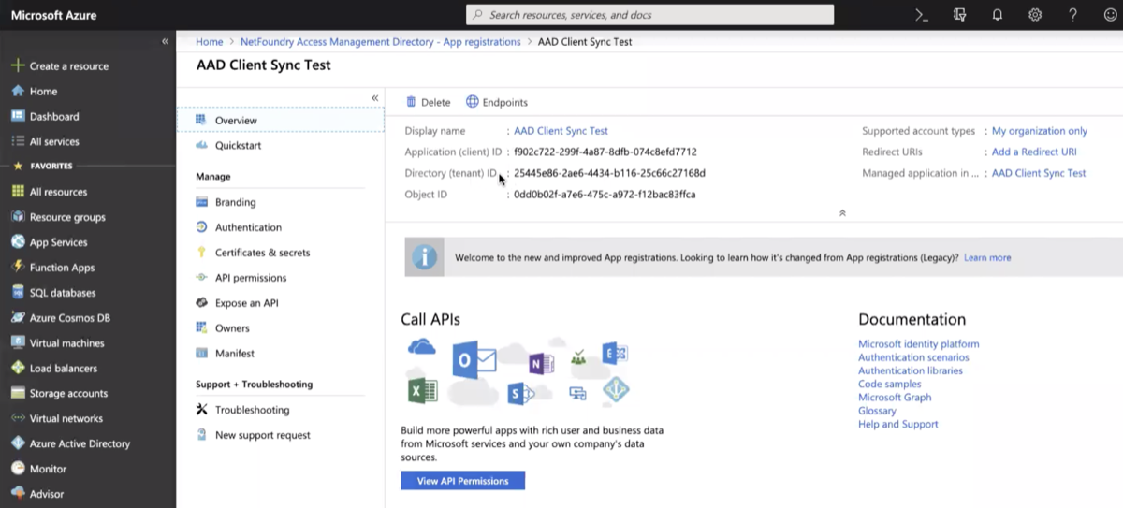Click the Home icon in the sidebar
Viewport: 1123px width, 508px height.
(x=18, y=92)
